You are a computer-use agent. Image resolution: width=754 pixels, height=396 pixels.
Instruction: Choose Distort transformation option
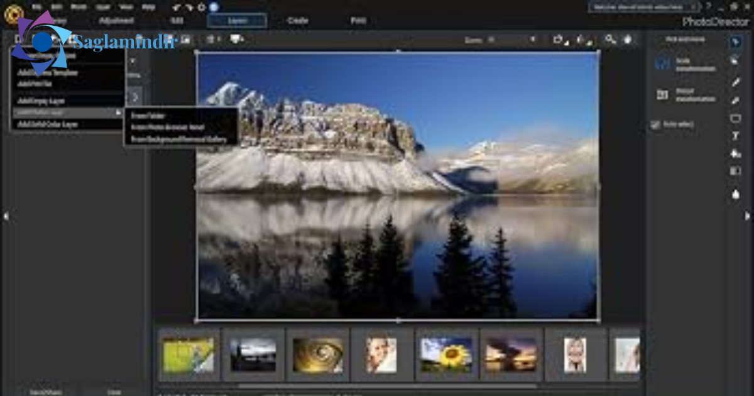(x=686, y=95)
